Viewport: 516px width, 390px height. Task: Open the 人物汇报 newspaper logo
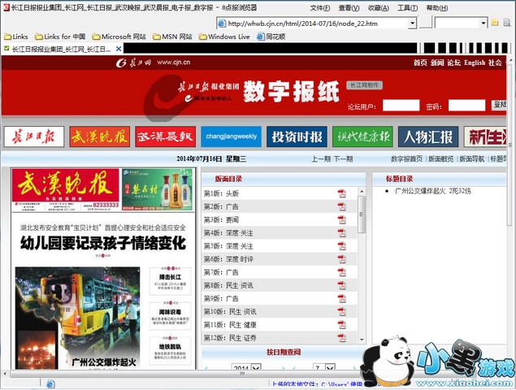tap(428, 136)
